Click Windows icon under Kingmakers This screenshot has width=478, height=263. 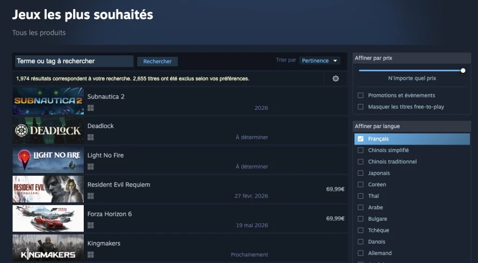(x=91, y=255)
